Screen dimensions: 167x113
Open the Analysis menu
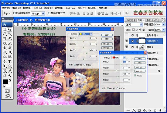point(70,8)
